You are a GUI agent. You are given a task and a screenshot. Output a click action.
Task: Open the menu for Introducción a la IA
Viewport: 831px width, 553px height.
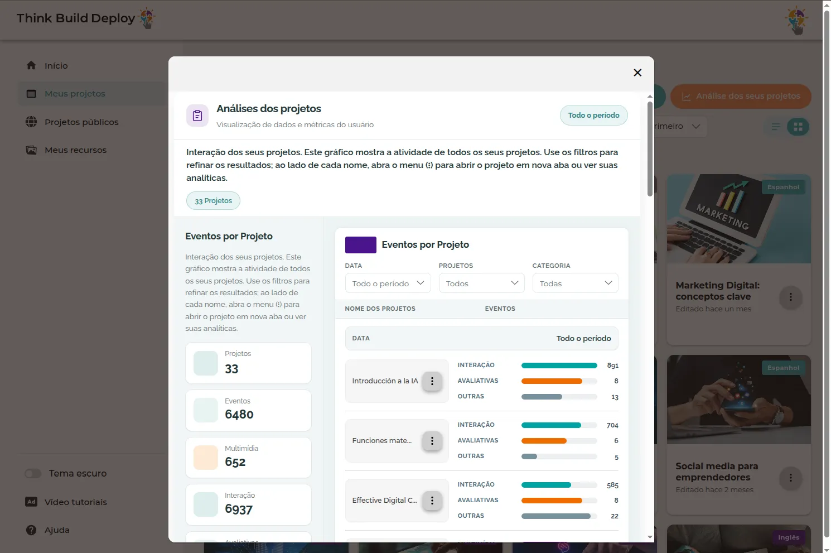(432, 381)
